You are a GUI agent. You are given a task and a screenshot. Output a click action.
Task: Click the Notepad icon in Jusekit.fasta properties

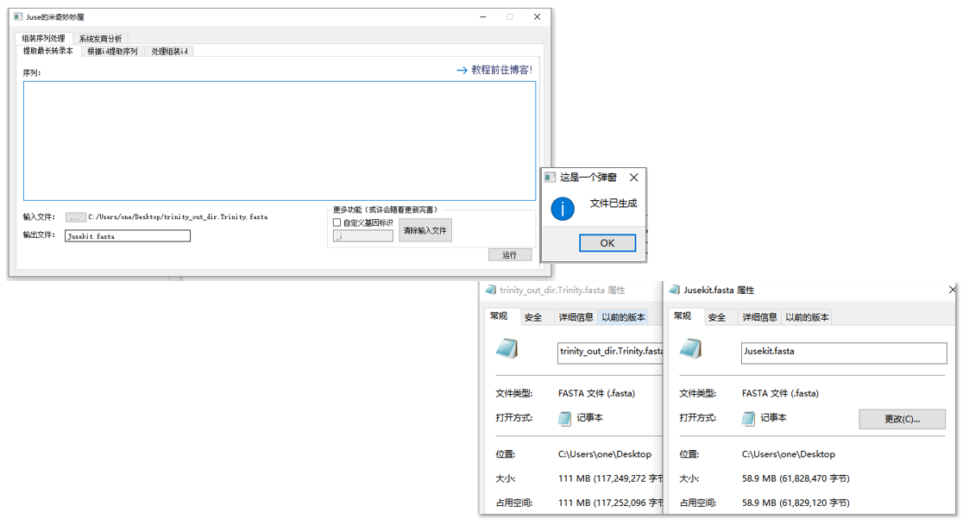coord(749,418)
